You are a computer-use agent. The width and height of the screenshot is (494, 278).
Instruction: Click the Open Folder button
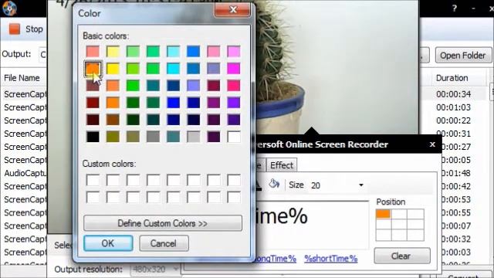[x=463, y=56]
